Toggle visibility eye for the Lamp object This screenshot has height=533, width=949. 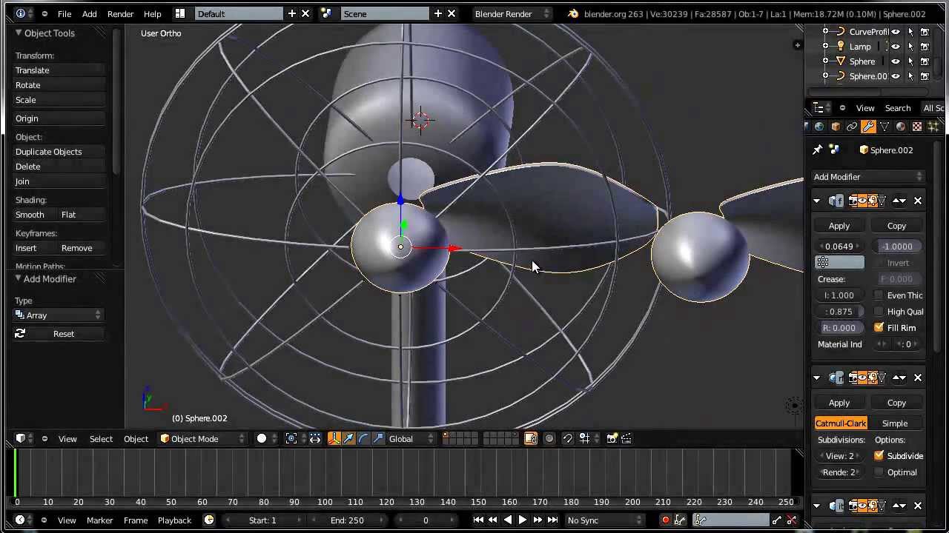[896, 47]
